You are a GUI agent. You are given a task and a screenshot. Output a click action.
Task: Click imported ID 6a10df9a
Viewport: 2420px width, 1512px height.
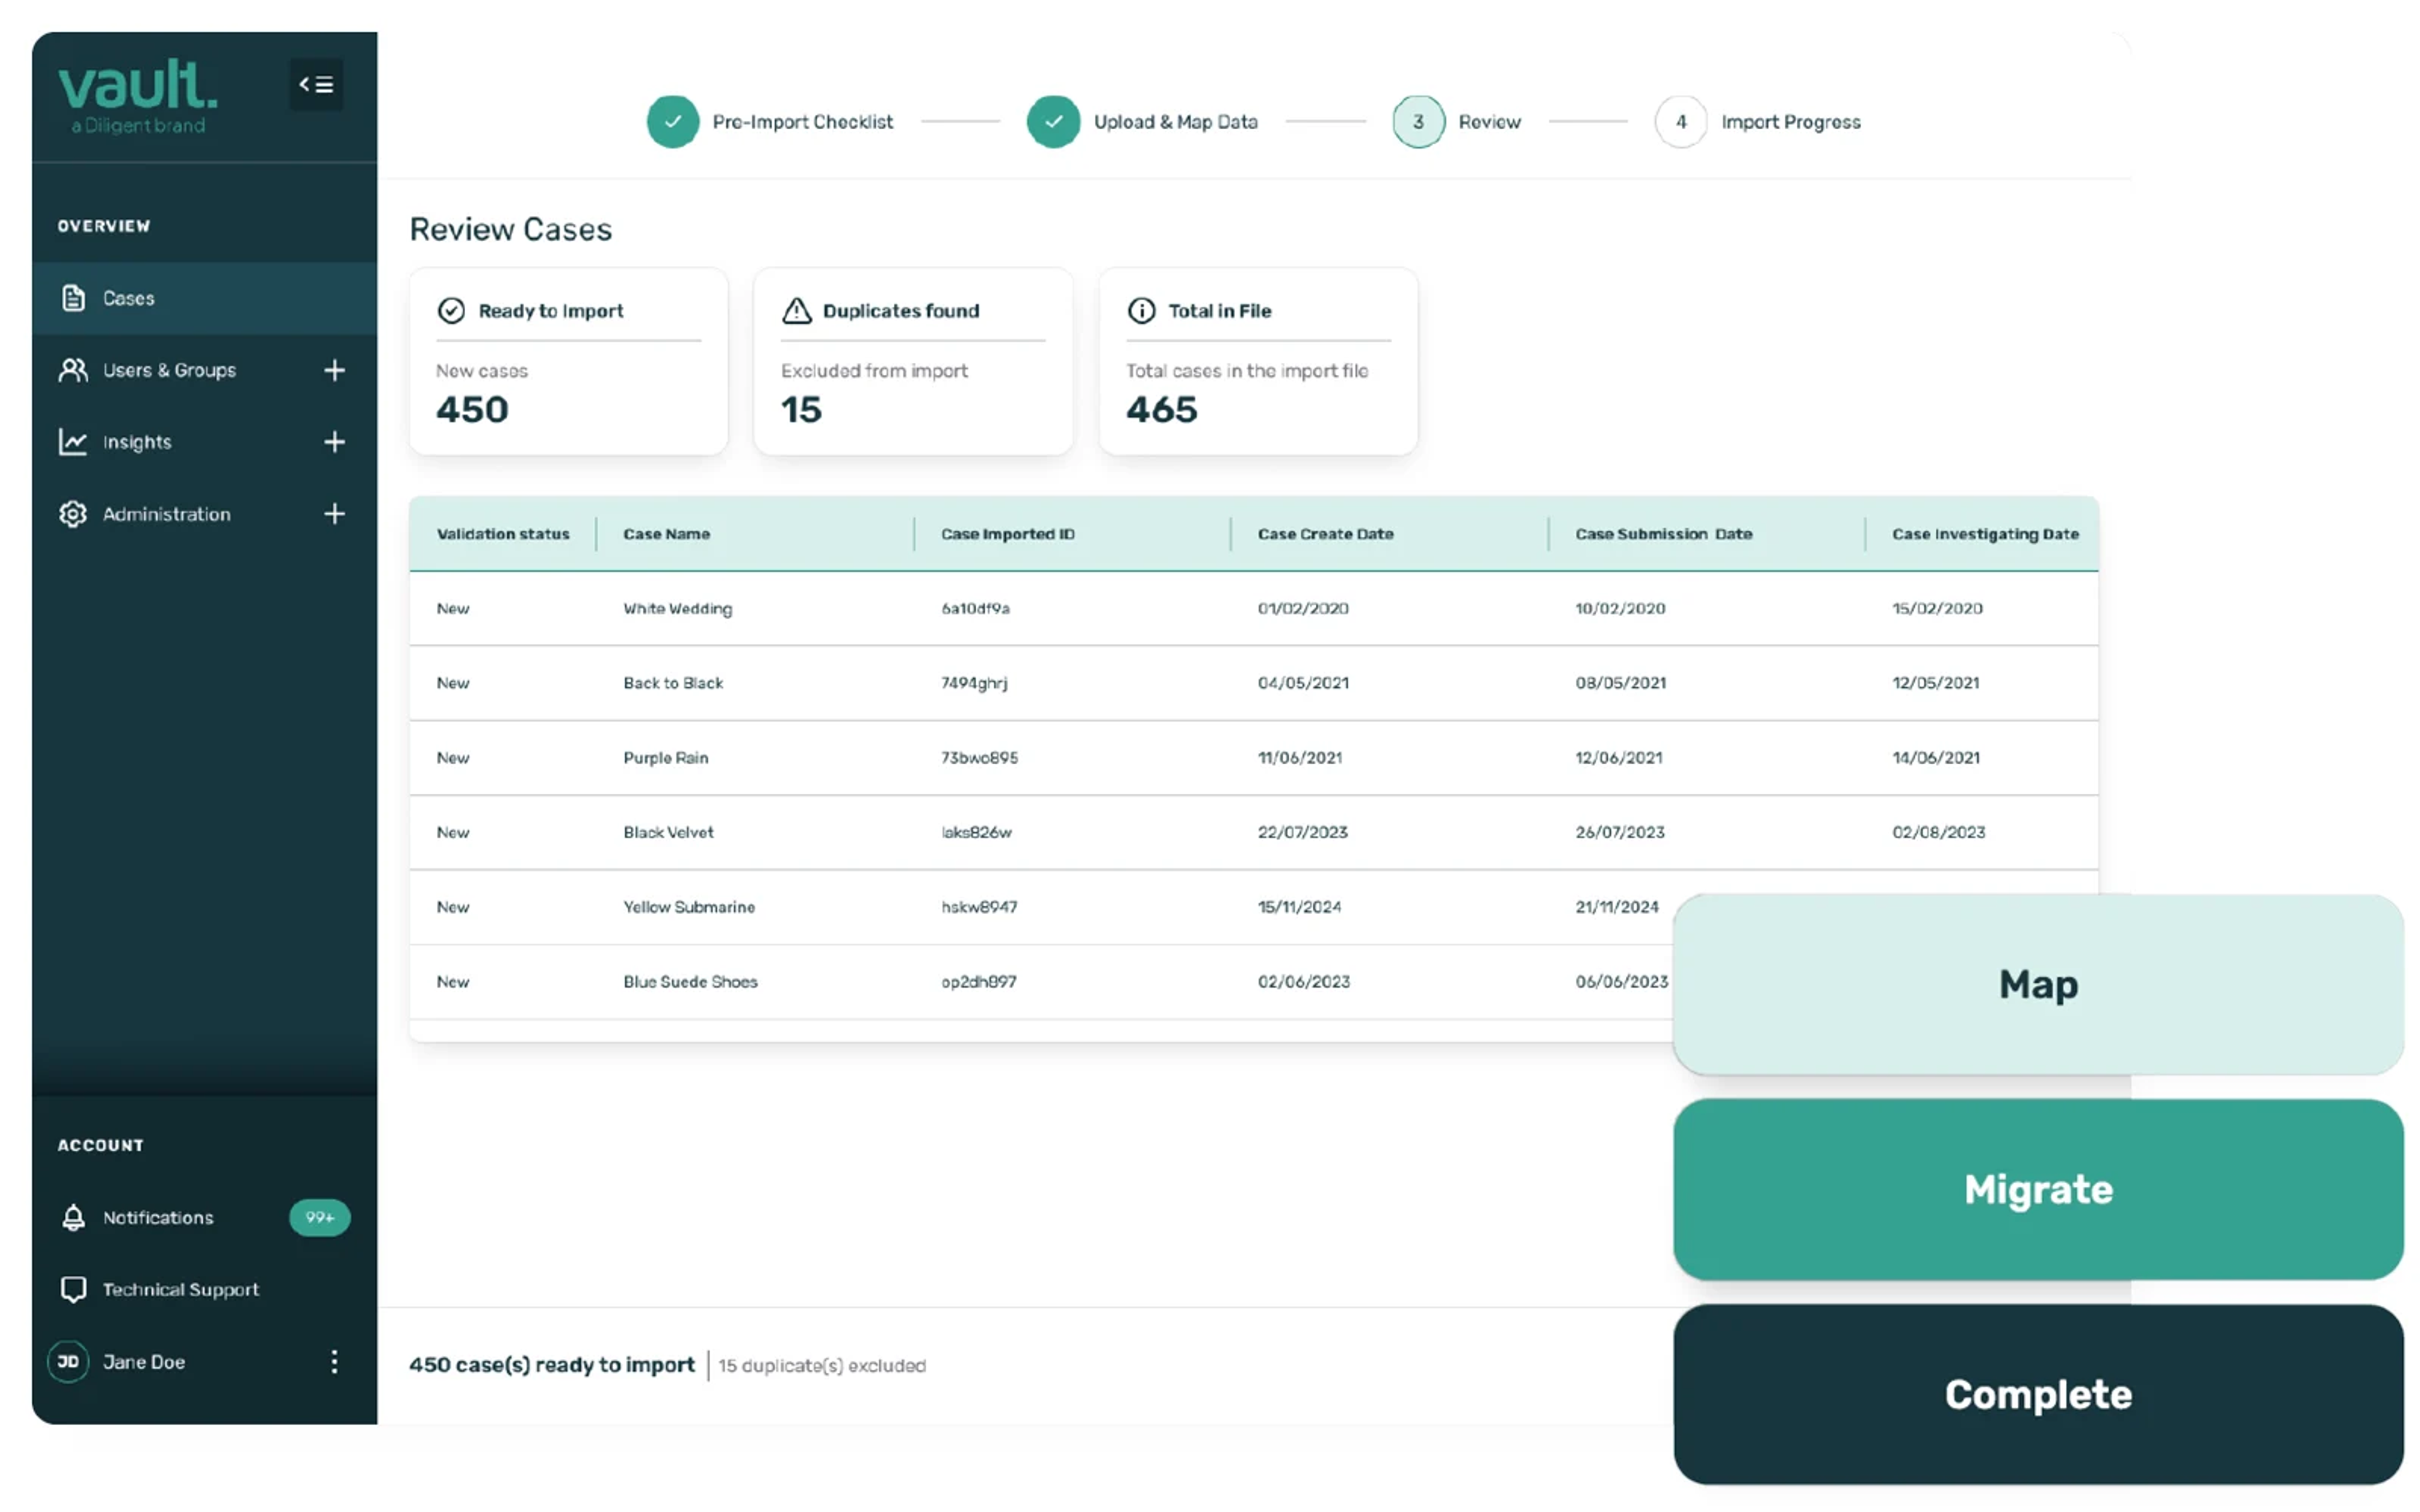(x=975, y=608)
